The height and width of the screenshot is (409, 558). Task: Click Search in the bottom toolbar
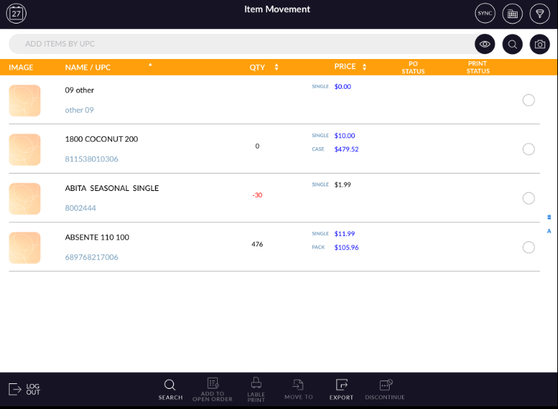point(170,389)
